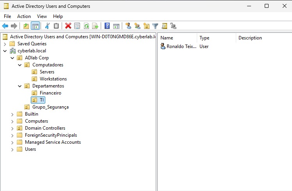Click the Find objects magnifier icon

point(164,26)
